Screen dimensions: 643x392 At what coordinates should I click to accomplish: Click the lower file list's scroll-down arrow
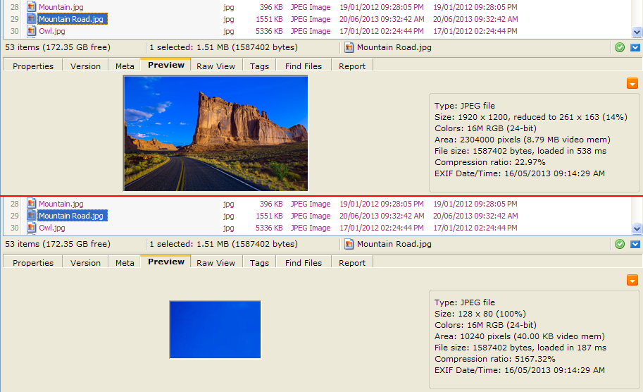(637, 228)
